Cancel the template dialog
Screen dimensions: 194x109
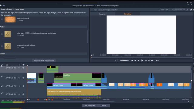pos(103,106)
